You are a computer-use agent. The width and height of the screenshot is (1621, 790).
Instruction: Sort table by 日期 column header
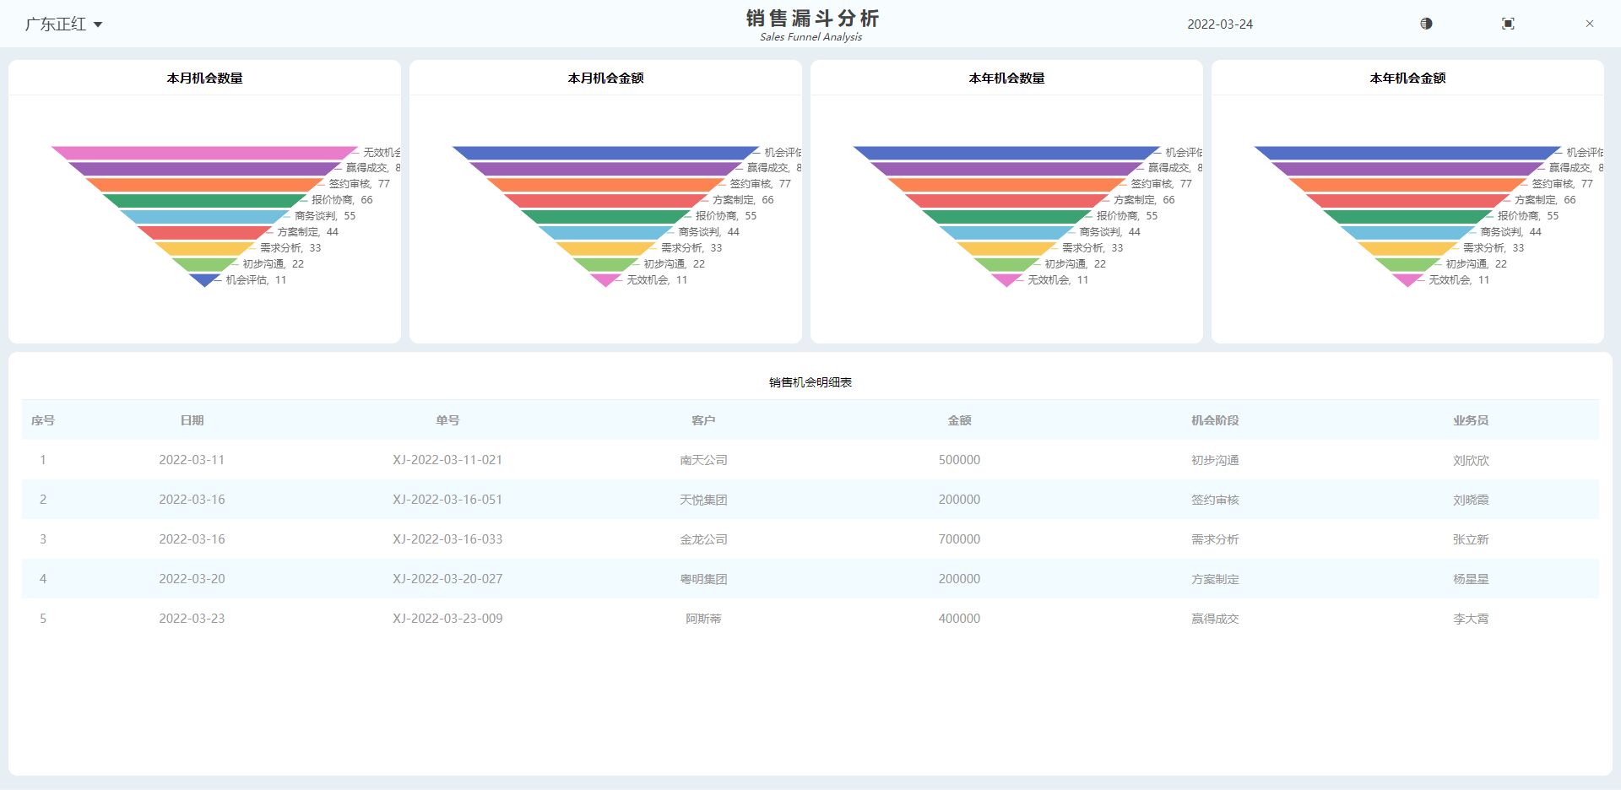[192, 420]
